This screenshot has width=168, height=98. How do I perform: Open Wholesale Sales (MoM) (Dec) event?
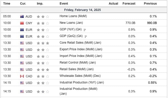point(80,76)
